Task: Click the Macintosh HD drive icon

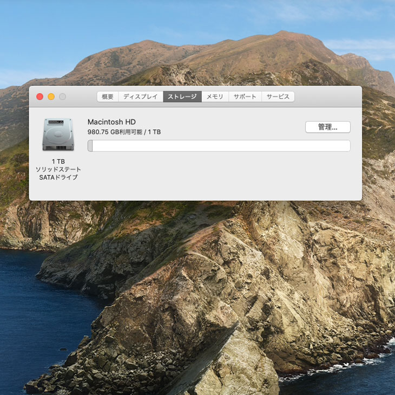Action: [58, 135]
